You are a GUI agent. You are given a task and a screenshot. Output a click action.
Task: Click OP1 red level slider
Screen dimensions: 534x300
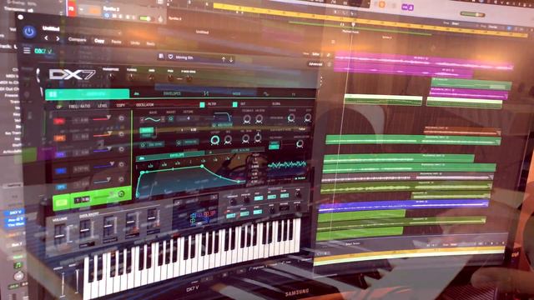[101, 118]
